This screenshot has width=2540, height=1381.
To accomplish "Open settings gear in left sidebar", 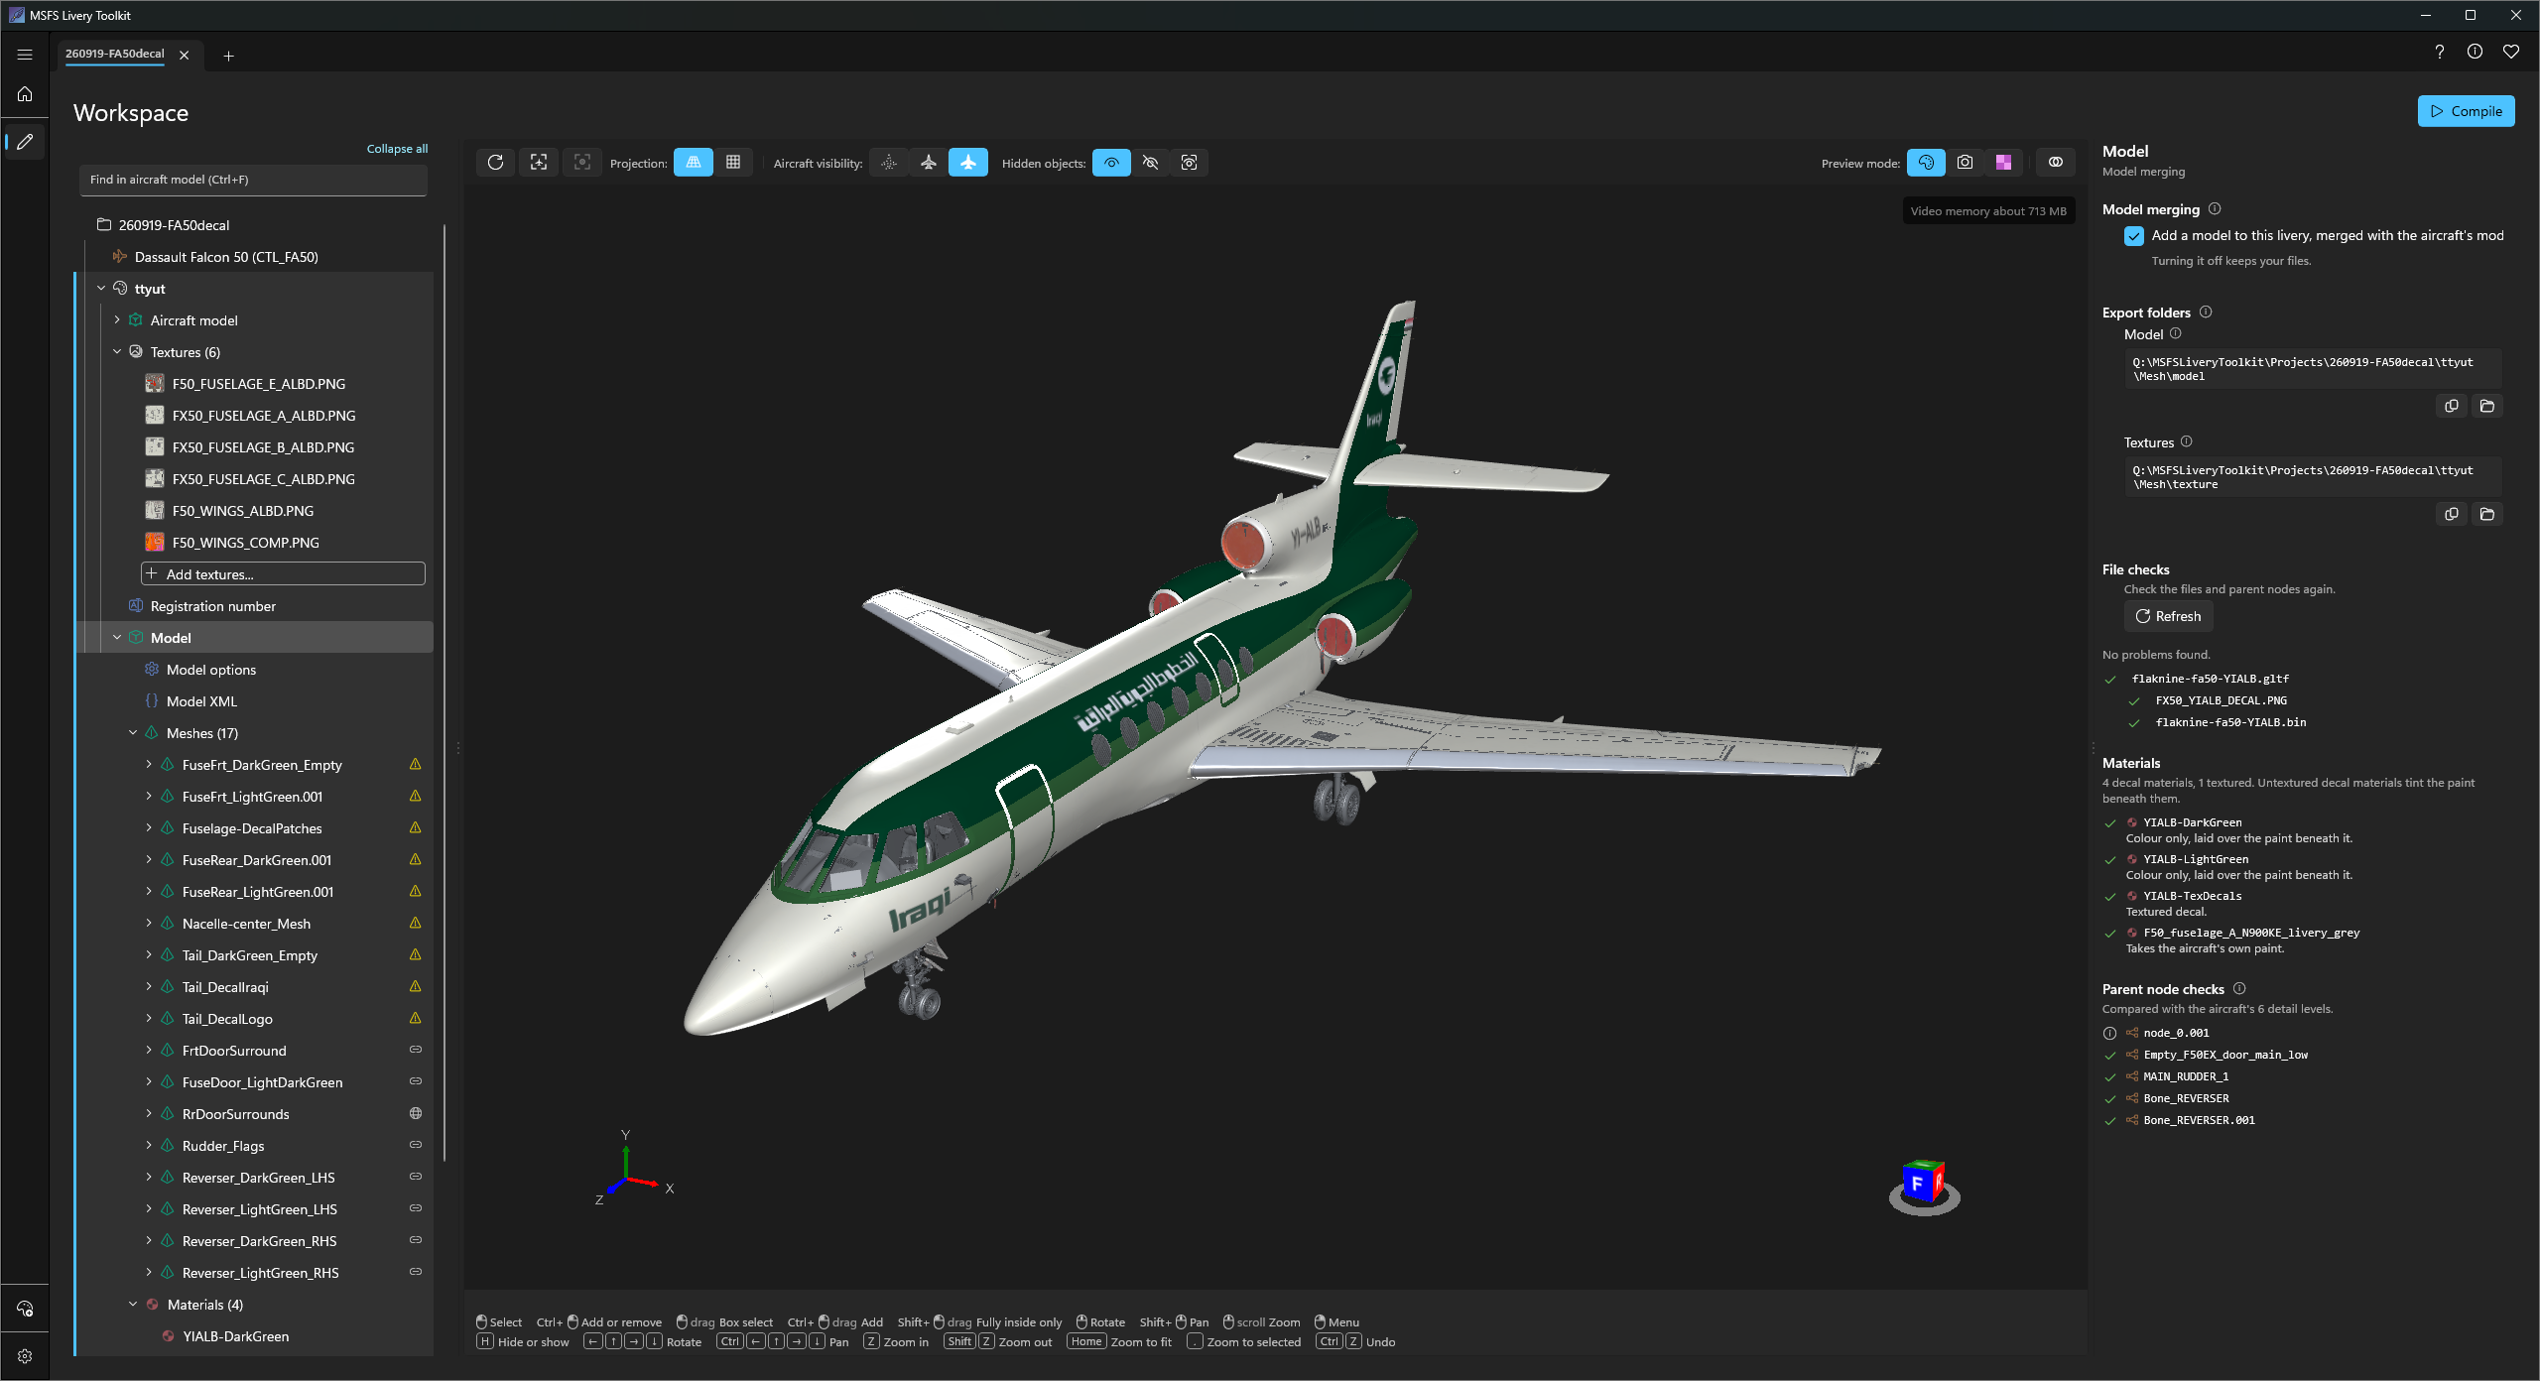I will click(x=25, y=1356).
